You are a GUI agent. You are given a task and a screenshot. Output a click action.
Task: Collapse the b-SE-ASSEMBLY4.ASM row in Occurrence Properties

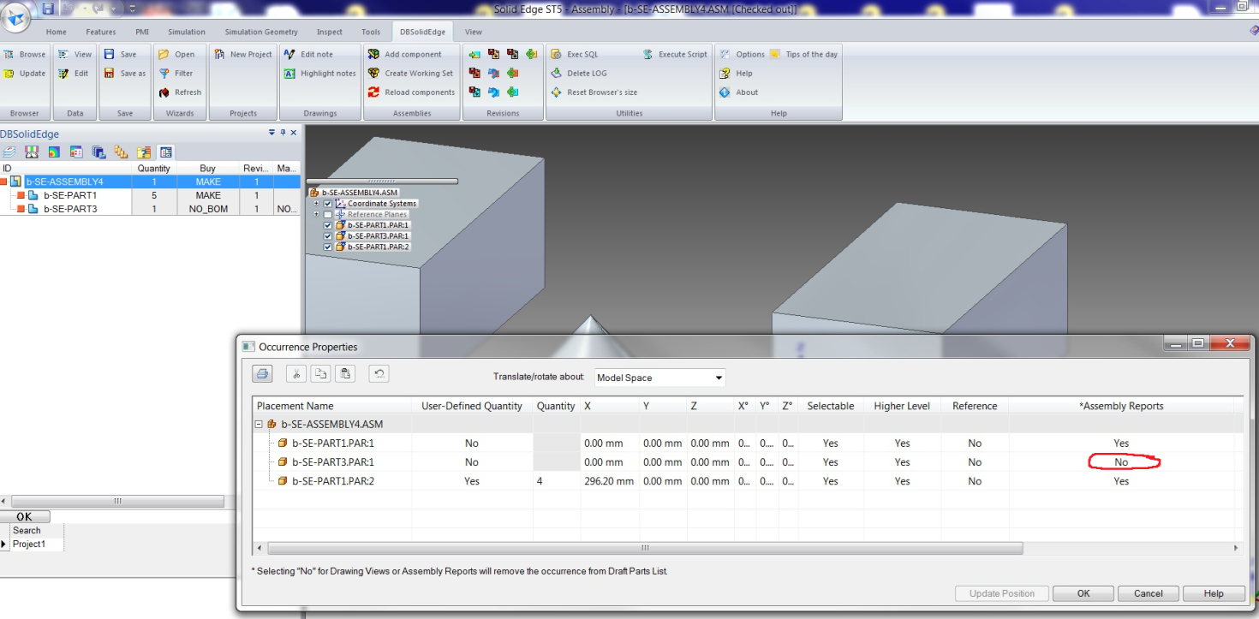coord(259,424)
